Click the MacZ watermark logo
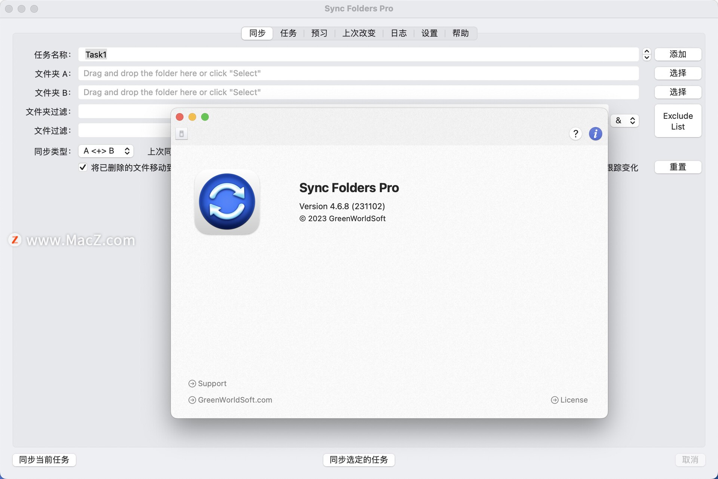Viewport: 718px width, 479px height. point(15,240)
